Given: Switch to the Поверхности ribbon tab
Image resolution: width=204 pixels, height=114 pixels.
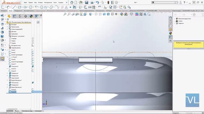Looking at the screenshot, I should [18, 11].
